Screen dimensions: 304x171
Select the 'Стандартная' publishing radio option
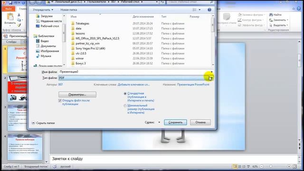(125, 94)
